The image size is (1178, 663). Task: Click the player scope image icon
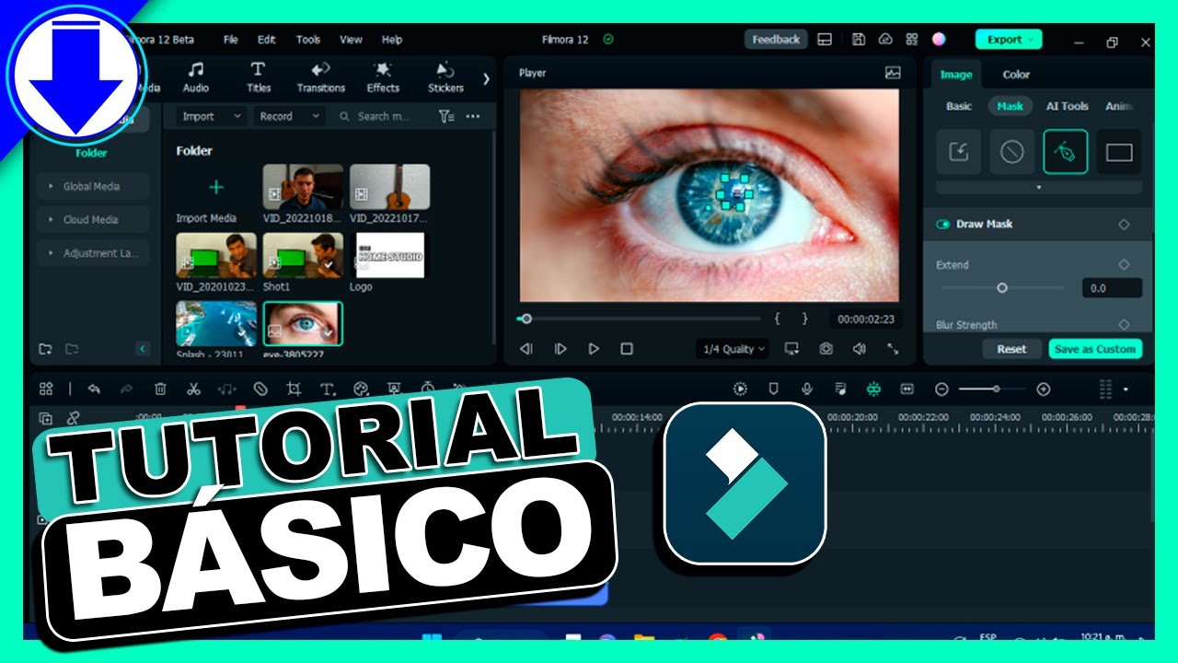[x=893, y=73]
